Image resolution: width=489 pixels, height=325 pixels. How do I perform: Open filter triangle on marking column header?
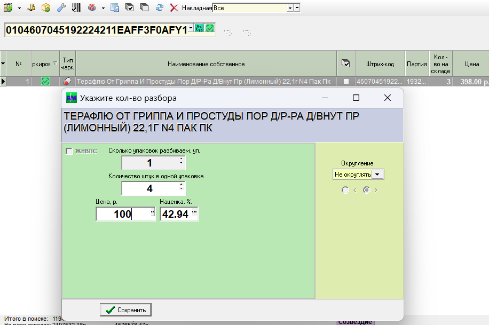pos(55,64)
